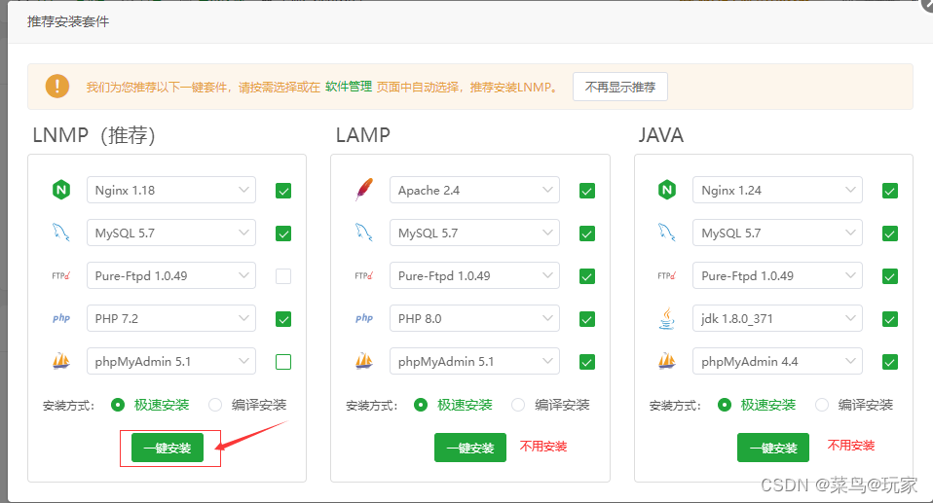Click the Nginx logo icon in JAVA
933x503 pixels.
click(x=667, y=191)
